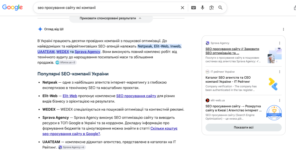This screenshot has width=296, height=152.
Task: Click the elit-web.ua favicon
Action: [x=207, y=101]
